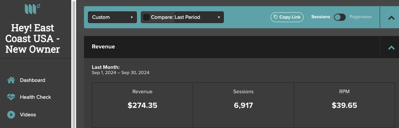The width and height of the screenshot is (399, 128).
Task: Click the Revenue $274.35 card
Action: click(x=142, y=105)
